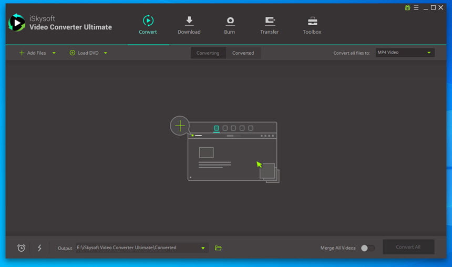Open the output folder icon
The image size is (452, 267).
[218, 248]
